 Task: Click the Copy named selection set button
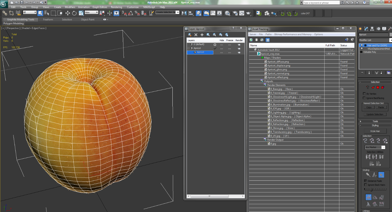369,108
